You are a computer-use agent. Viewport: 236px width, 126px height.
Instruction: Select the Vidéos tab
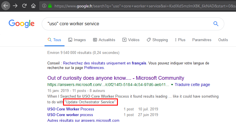tap(131, 40)
